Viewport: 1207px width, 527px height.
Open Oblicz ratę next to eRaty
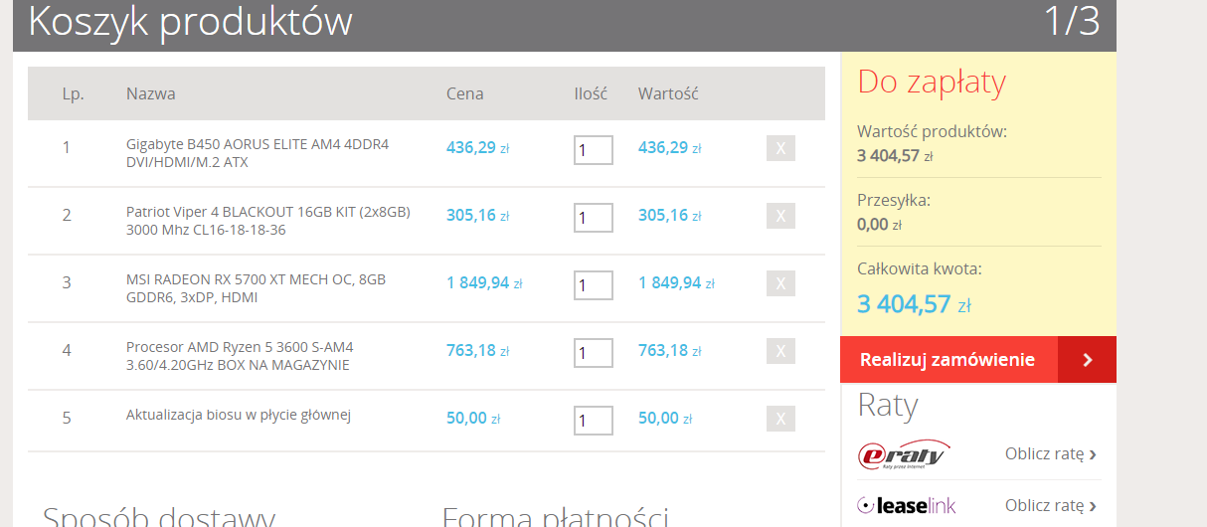[1050, 454]
